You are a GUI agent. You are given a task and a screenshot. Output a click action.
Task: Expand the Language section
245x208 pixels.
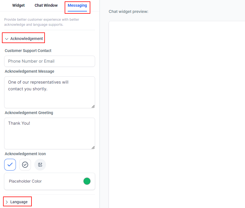click(x=19, y=202)
